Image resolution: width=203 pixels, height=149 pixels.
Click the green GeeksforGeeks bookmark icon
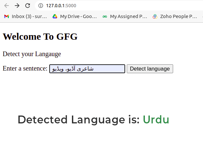[x=105, y=16]
